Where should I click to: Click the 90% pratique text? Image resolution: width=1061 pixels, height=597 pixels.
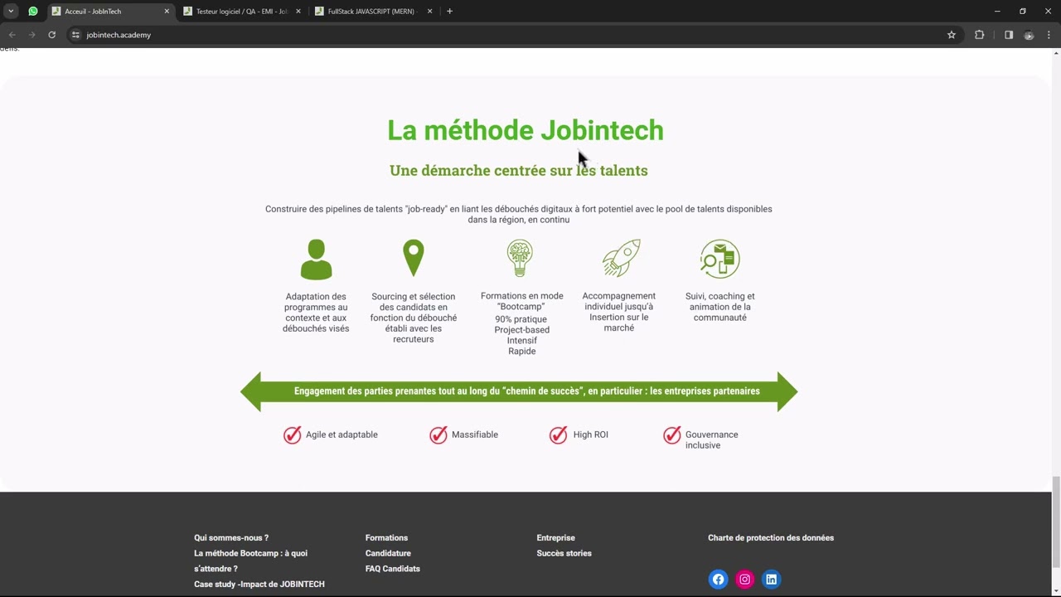pyautogui.click(x=521, y=319)
